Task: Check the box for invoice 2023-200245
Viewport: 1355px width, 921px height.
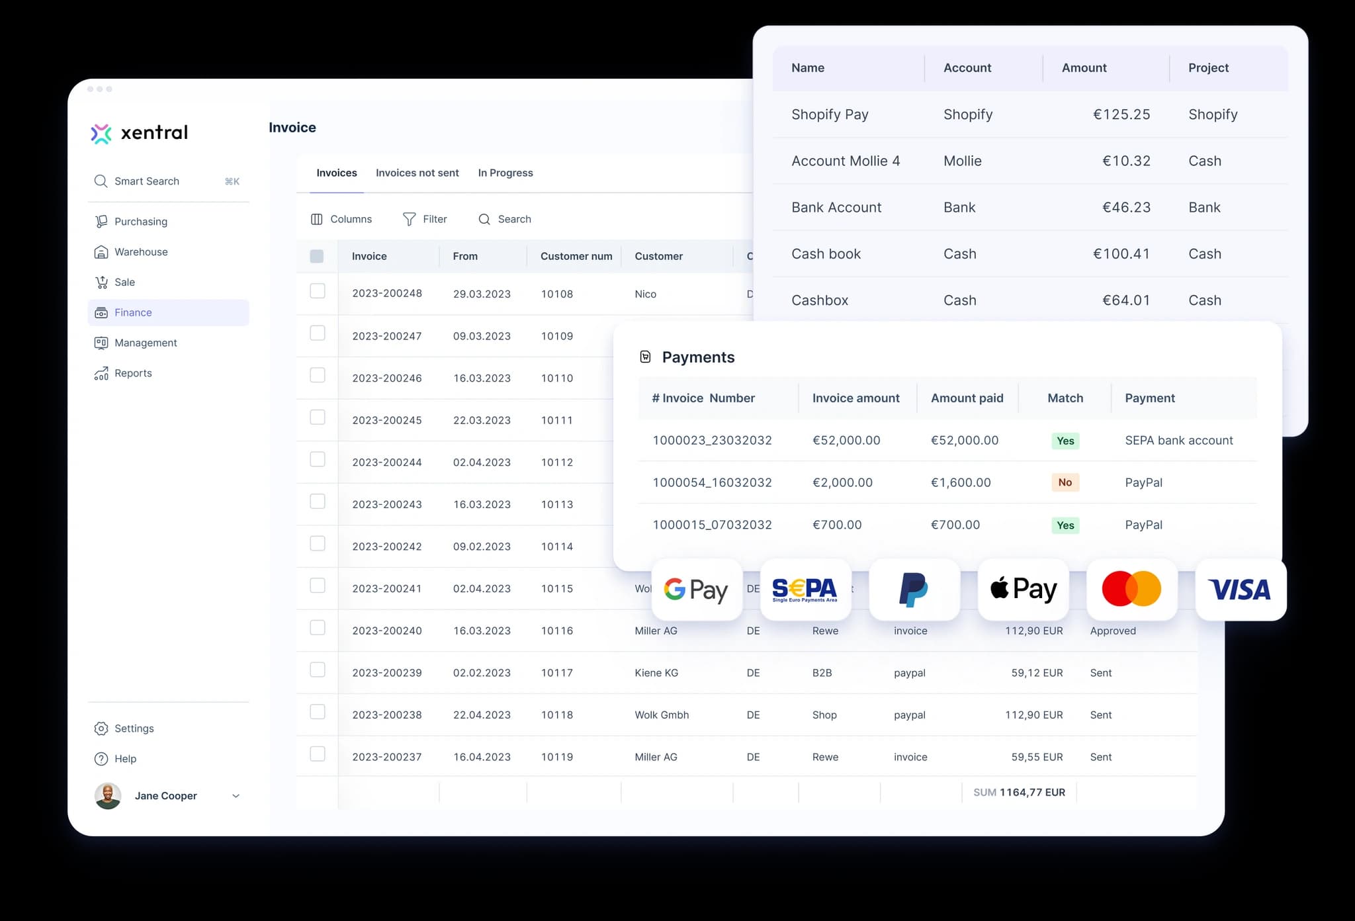Action: (x=318, y=417)
